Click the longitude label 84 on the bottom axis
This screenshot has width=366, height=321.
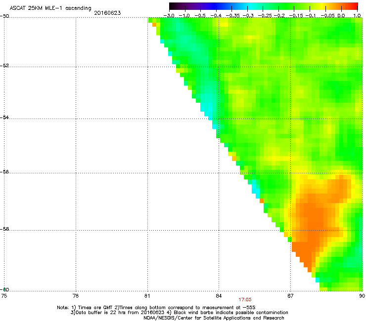pyautogui.click(x=219, y=296)
